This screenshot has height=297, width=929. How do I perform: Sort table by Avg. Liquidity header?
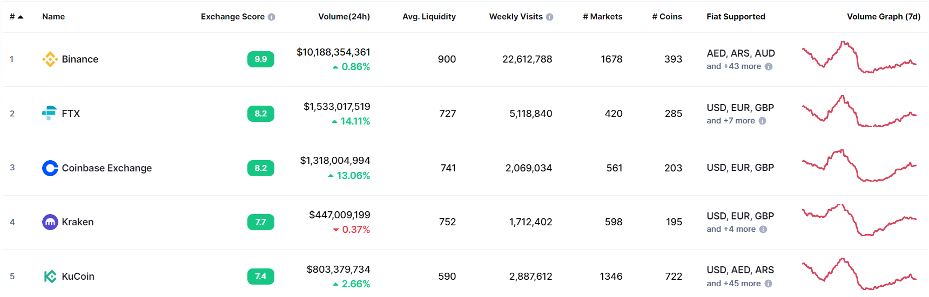[x=429, y=17]
